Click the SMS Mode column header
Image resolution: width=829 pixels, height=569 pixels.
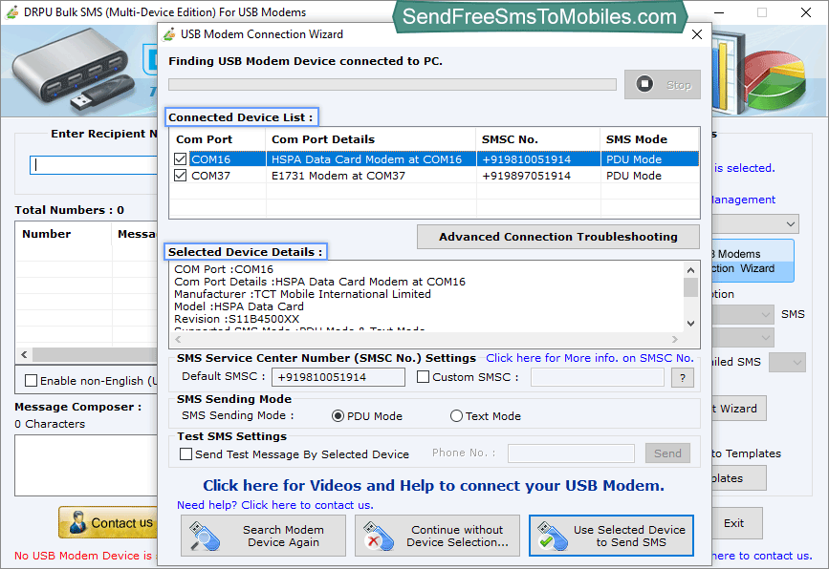coord(649,139)
